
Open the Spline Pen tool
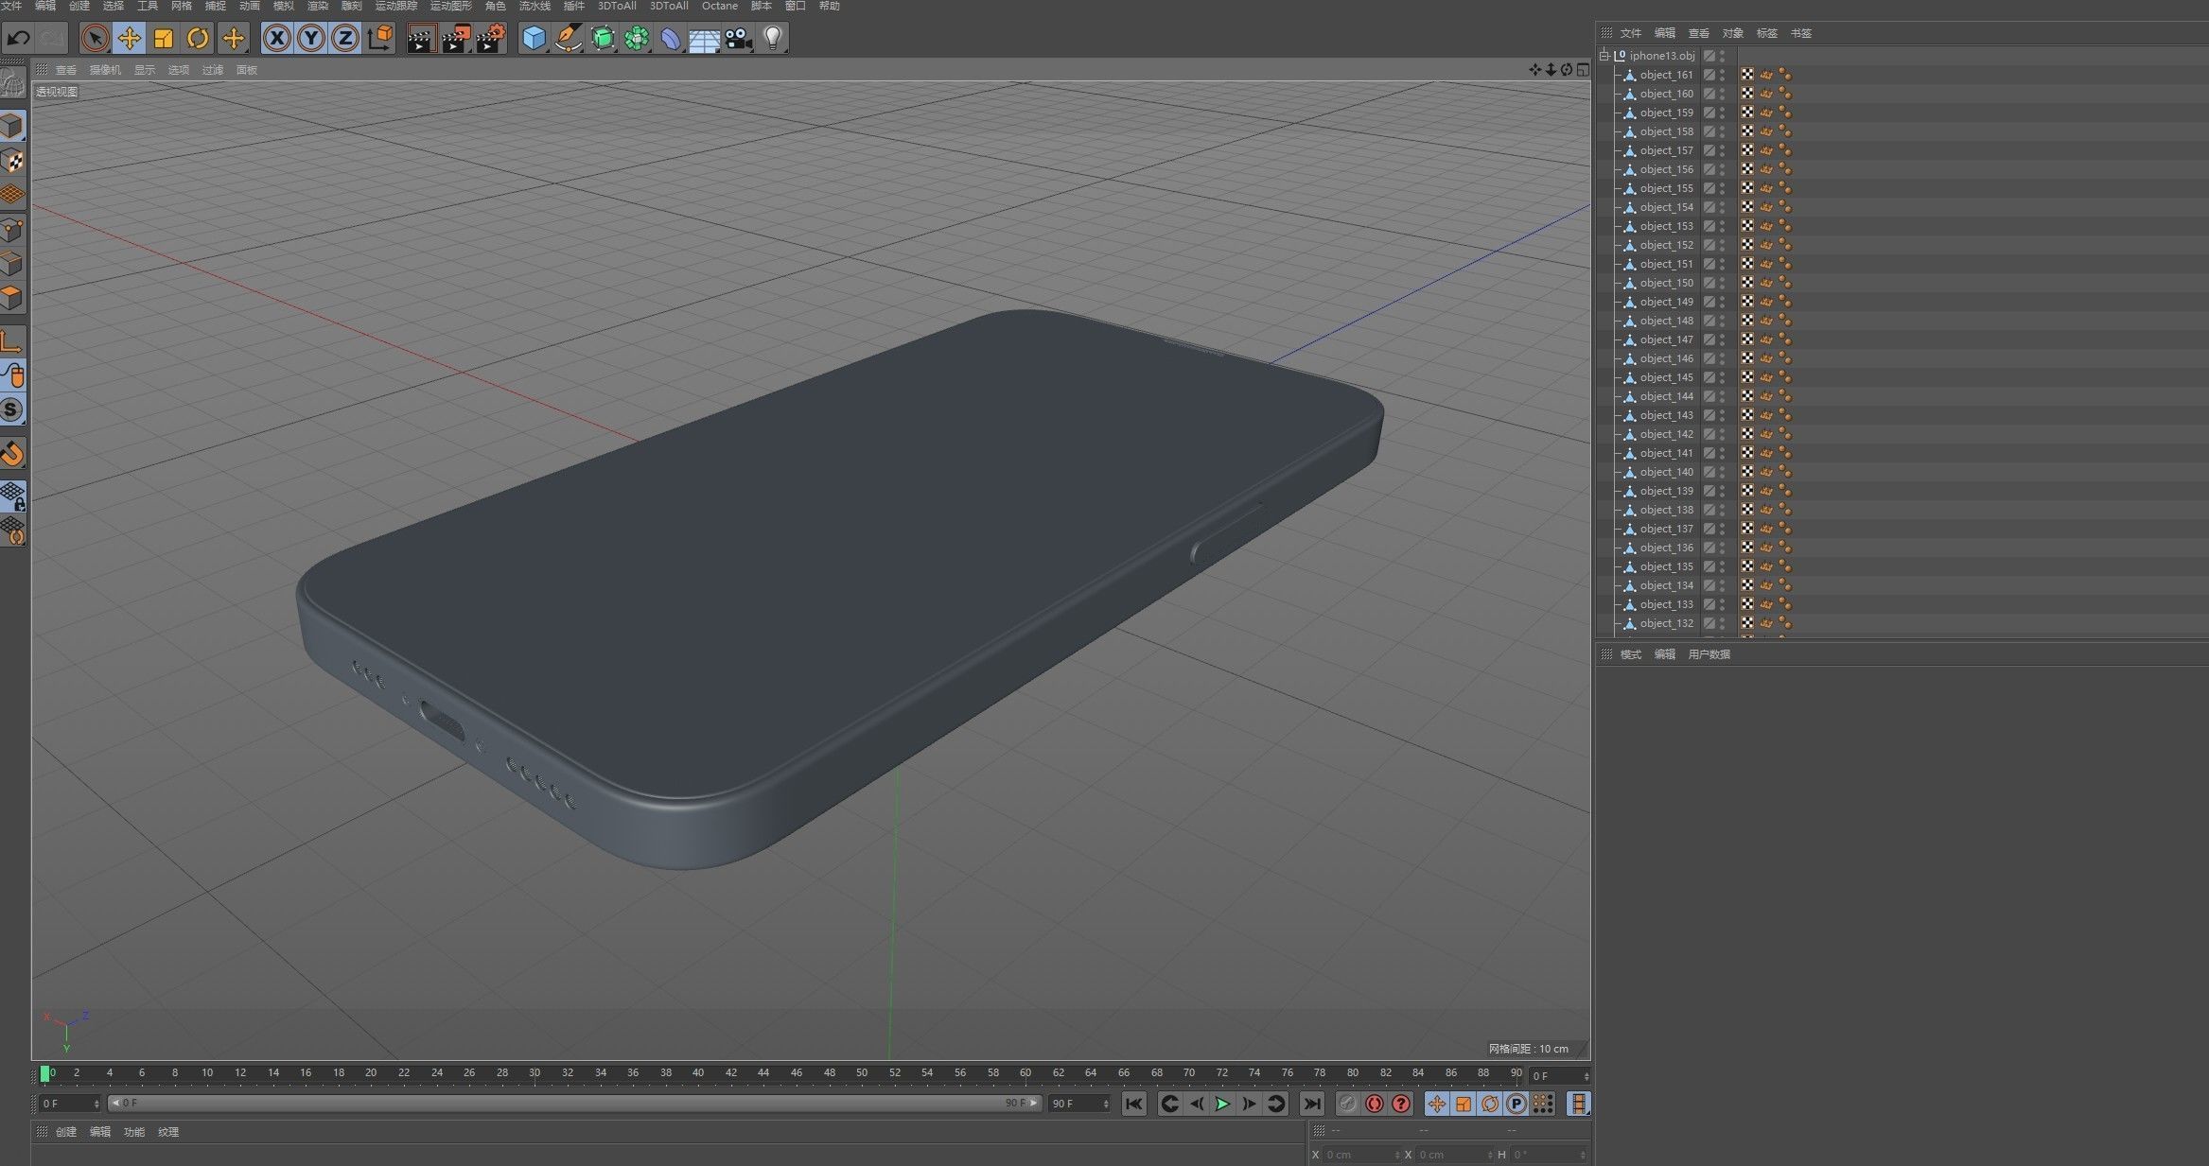coord(569,39)
